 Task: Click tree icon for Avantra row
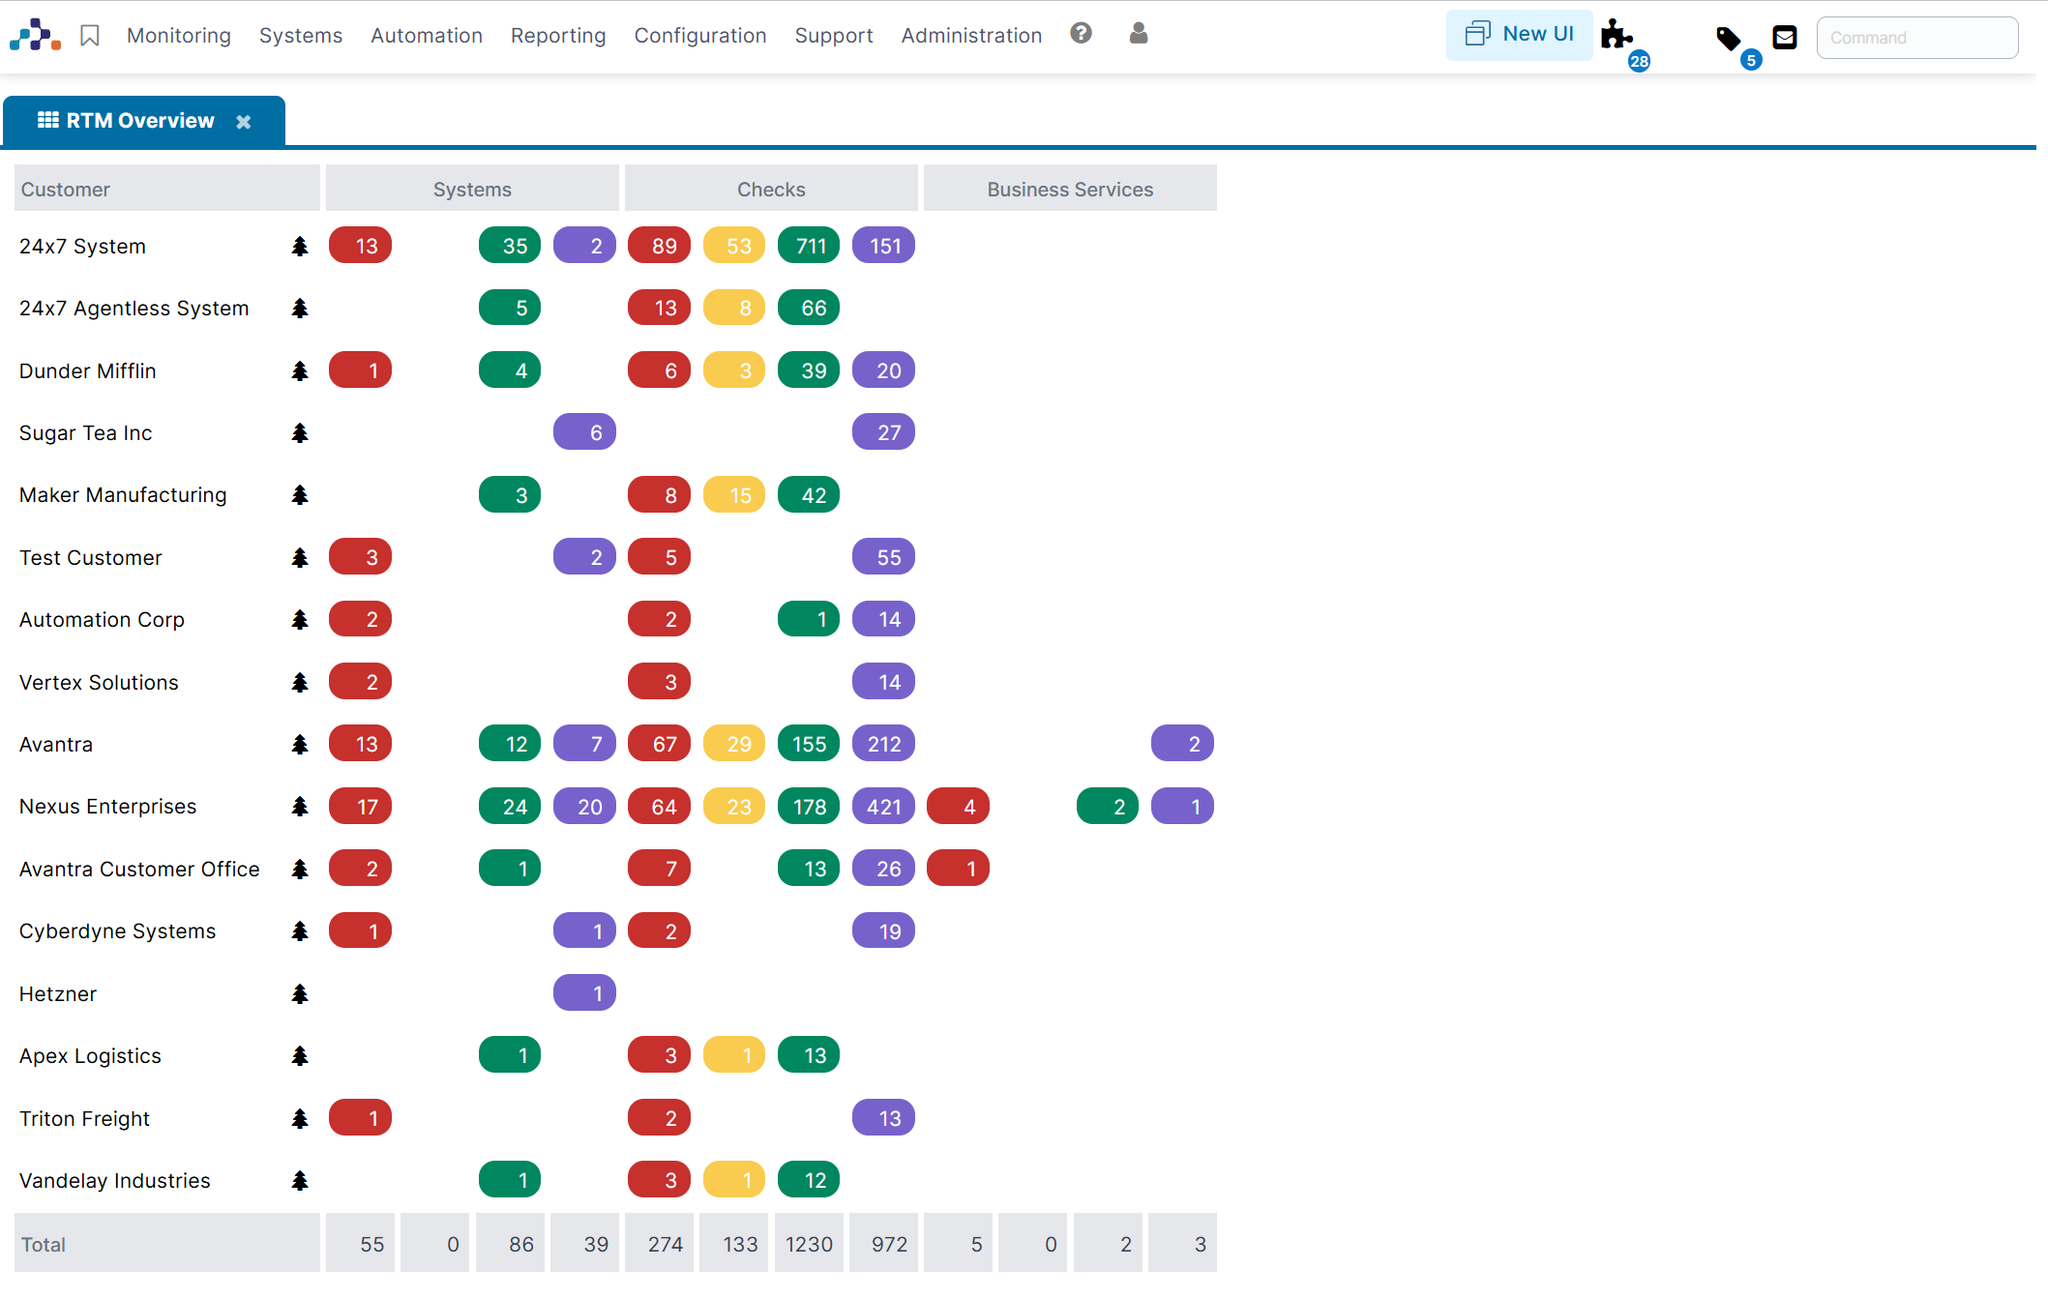pos(300,745)
